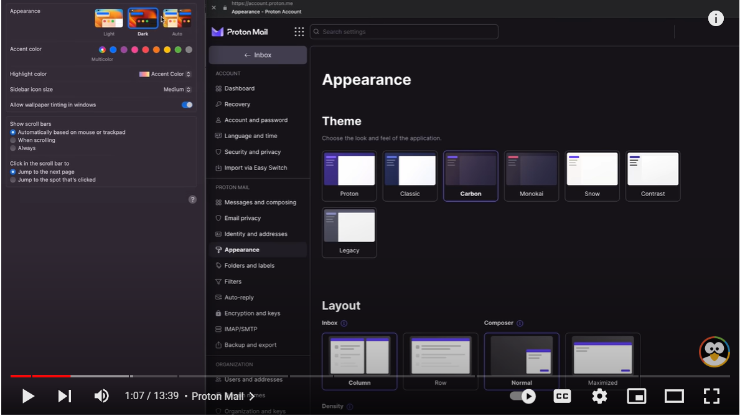Toggle the autoplay switch

(x=523, y=396)
